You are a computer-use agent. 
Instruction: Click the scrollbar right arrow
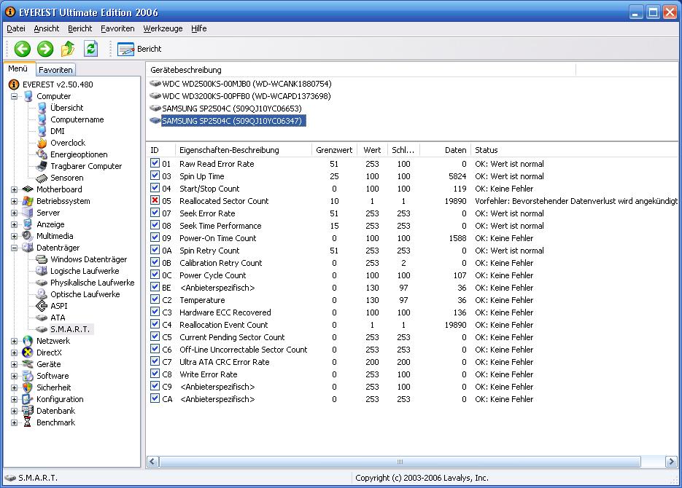(671, 462)
